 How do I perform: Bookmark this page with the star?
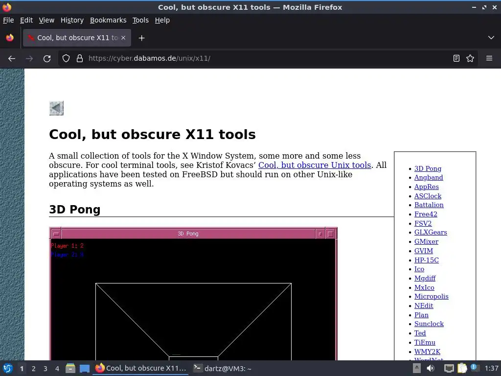click(470, 58)
